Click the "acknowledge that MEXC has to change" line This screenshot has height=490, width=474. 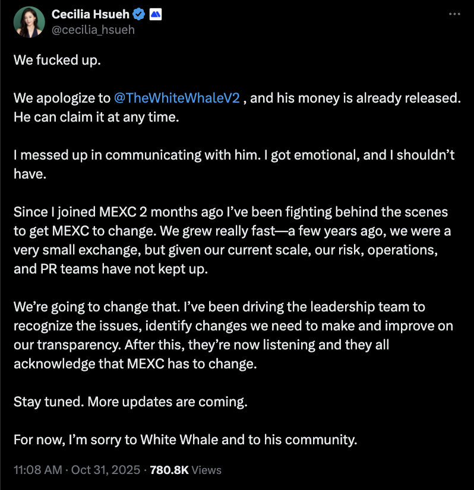click(135, 364)
